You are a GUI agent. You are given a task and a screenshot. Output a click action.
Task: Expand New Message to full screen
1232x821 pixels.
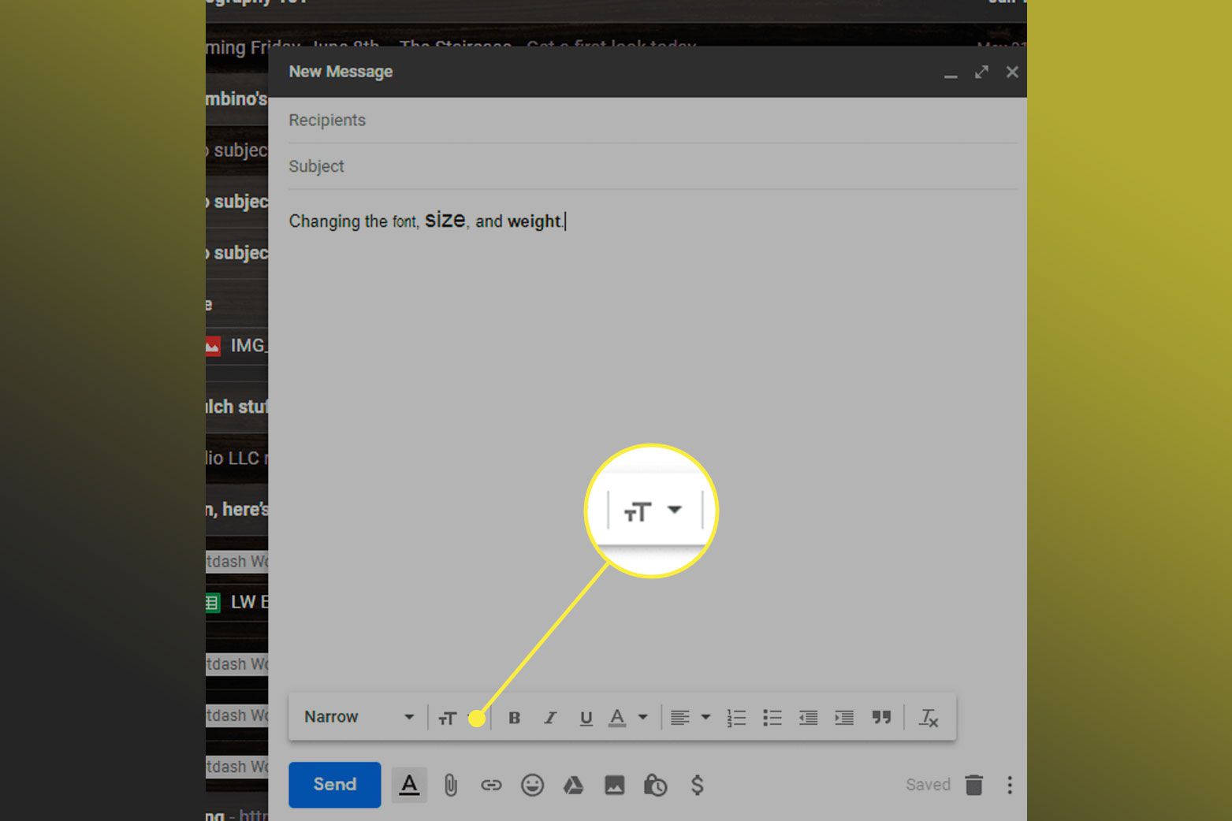tap(981, 72)
